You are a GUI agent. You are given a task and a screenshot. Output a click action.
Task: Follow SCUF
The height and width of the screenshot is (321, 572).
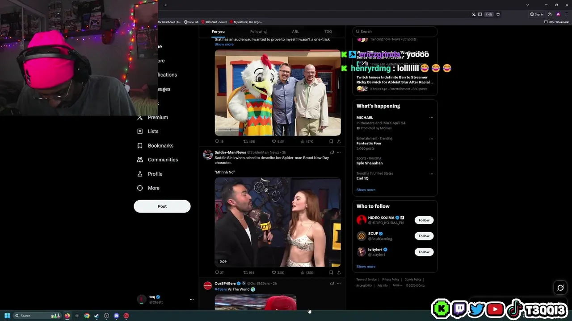coord(424,236)
